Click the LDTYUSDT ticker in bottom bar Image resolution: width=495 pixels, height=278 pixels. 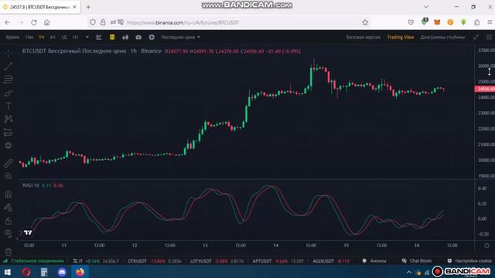pyautogui.click(x=201, y=261)
